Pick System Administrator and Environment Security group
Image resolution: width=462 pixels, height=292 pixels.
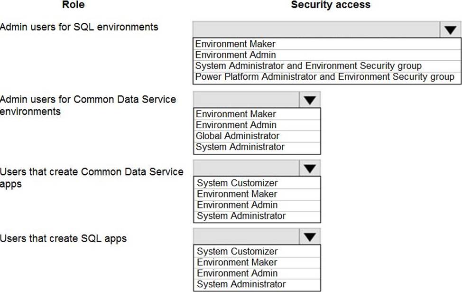(x=308, y=66)
